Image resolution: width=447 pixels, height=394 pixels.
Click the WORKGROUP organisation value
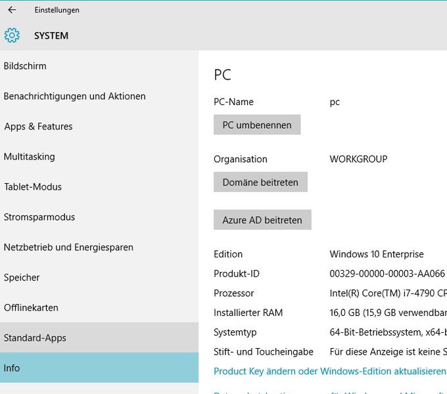[358, 159]
